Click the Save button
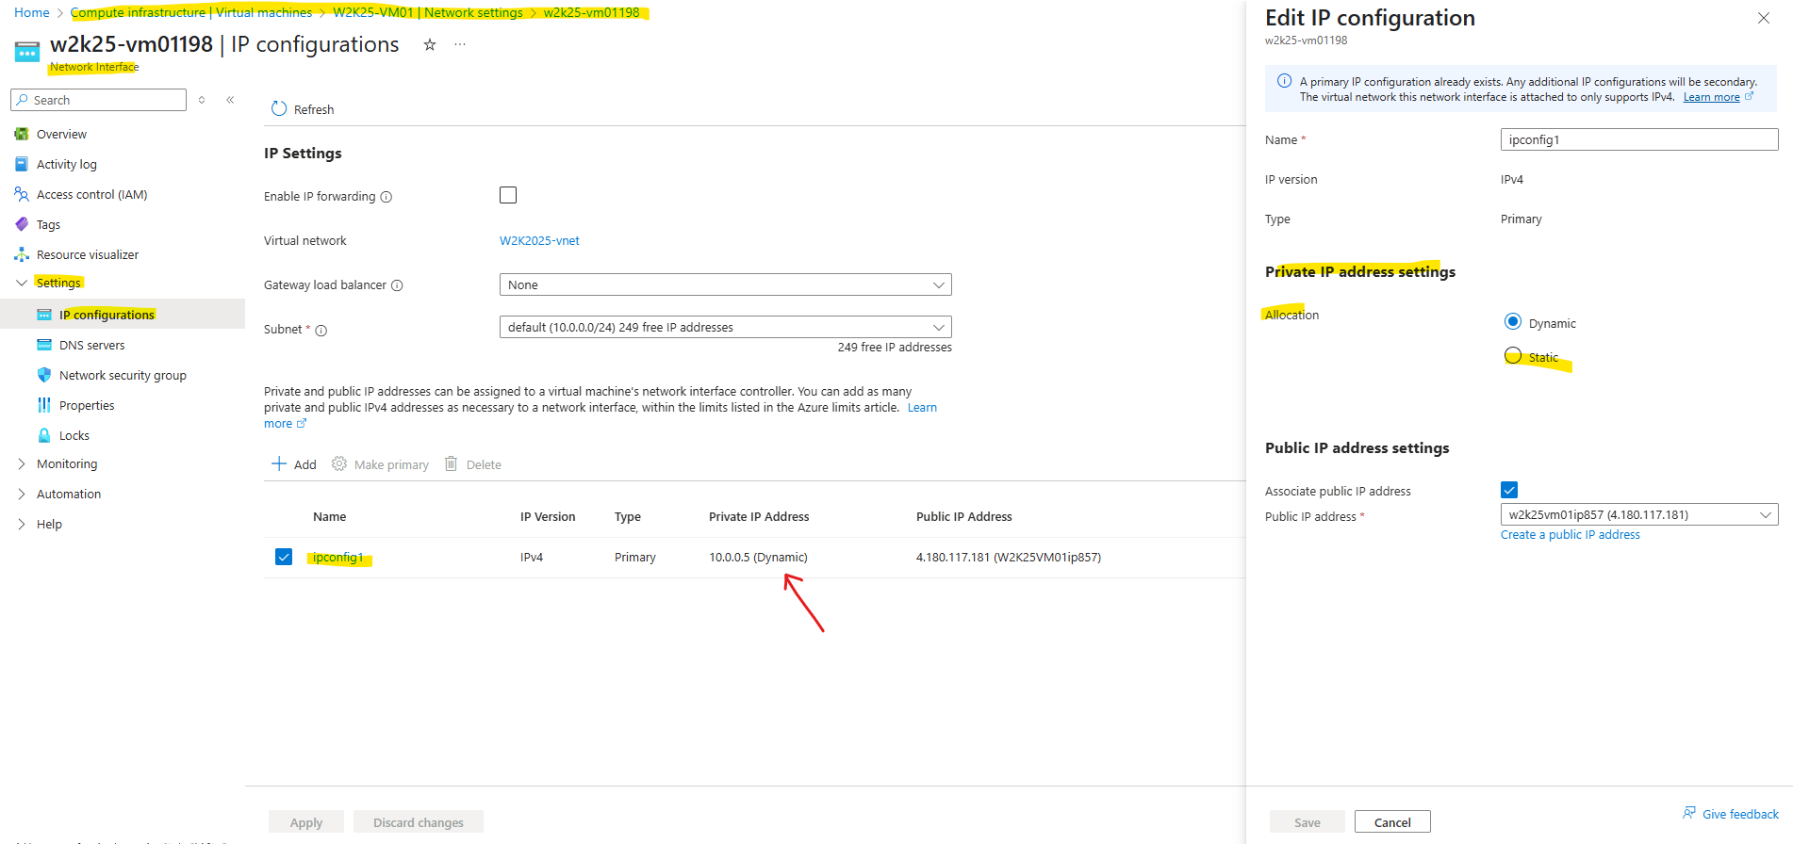 (x=1308, y=821)
